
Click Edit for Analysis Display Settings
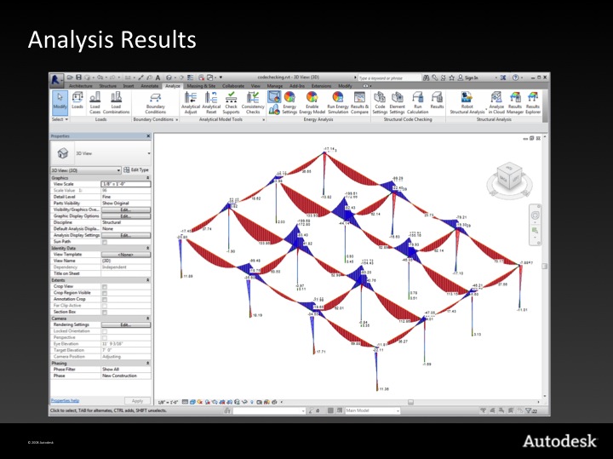(x=125, y=235)
